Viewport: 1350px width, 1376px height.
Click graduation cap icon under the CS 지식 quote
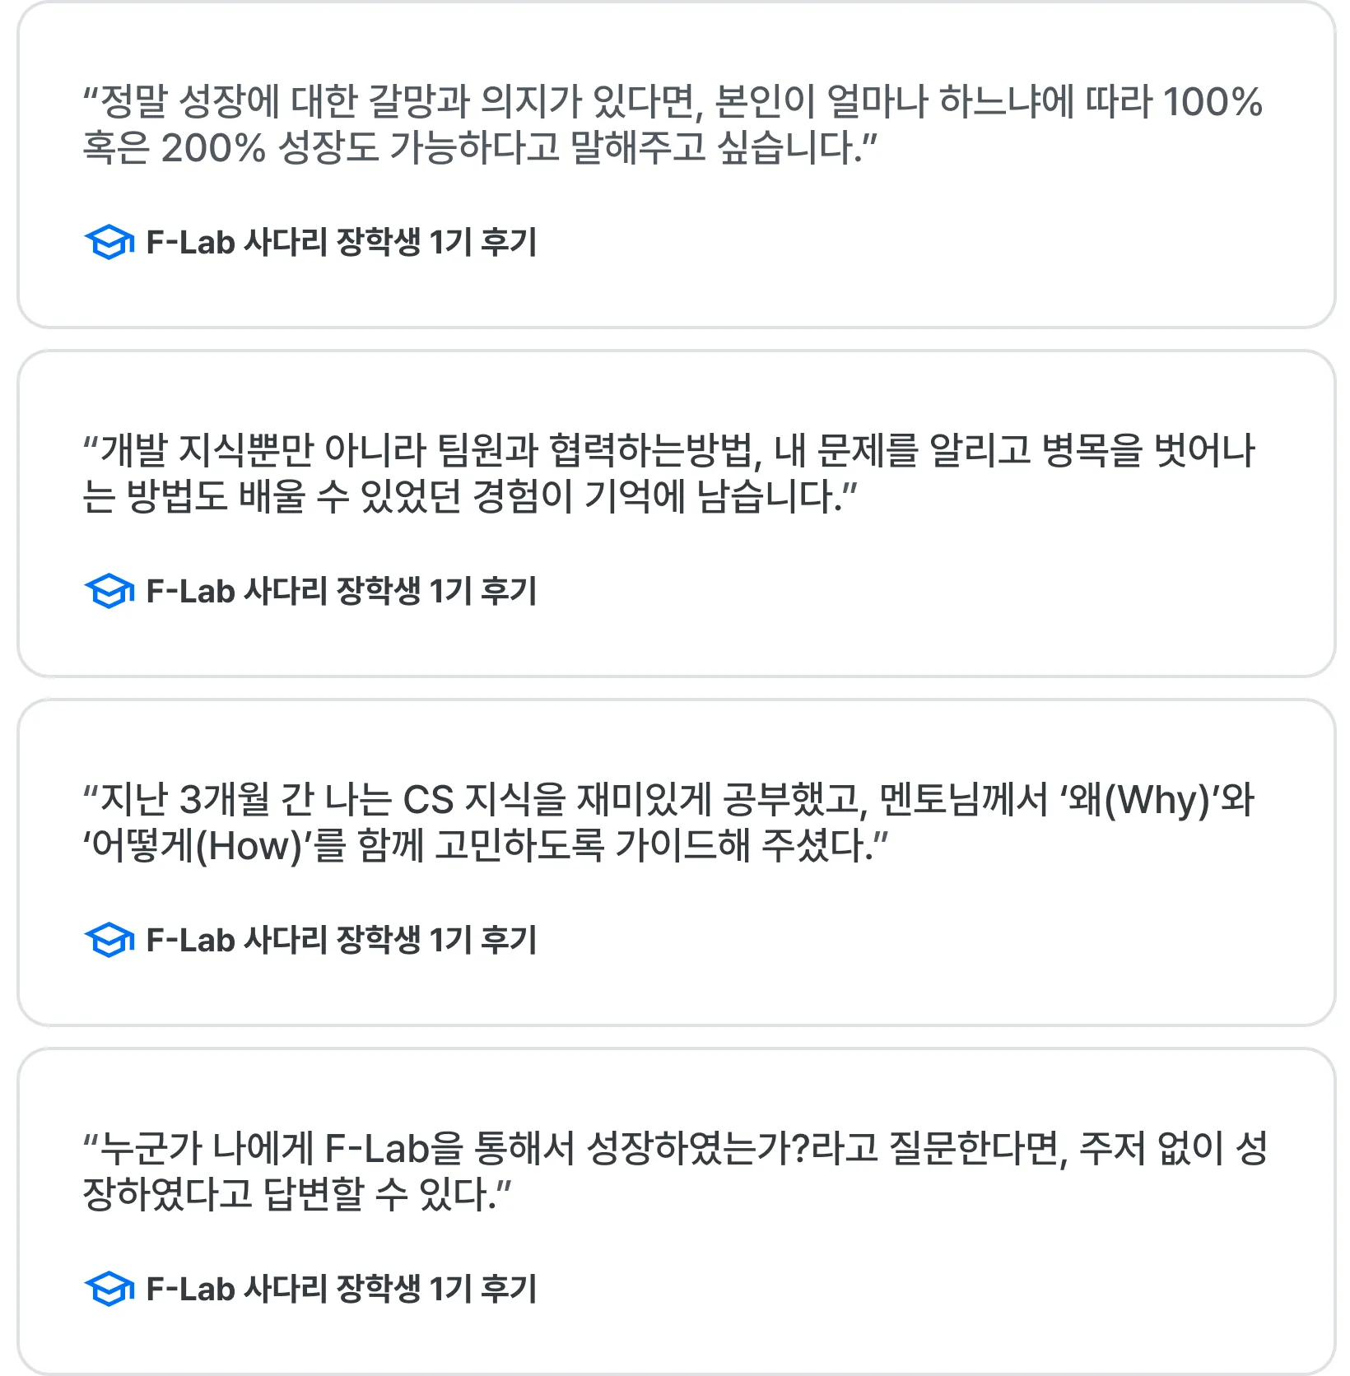coord(109,940)
